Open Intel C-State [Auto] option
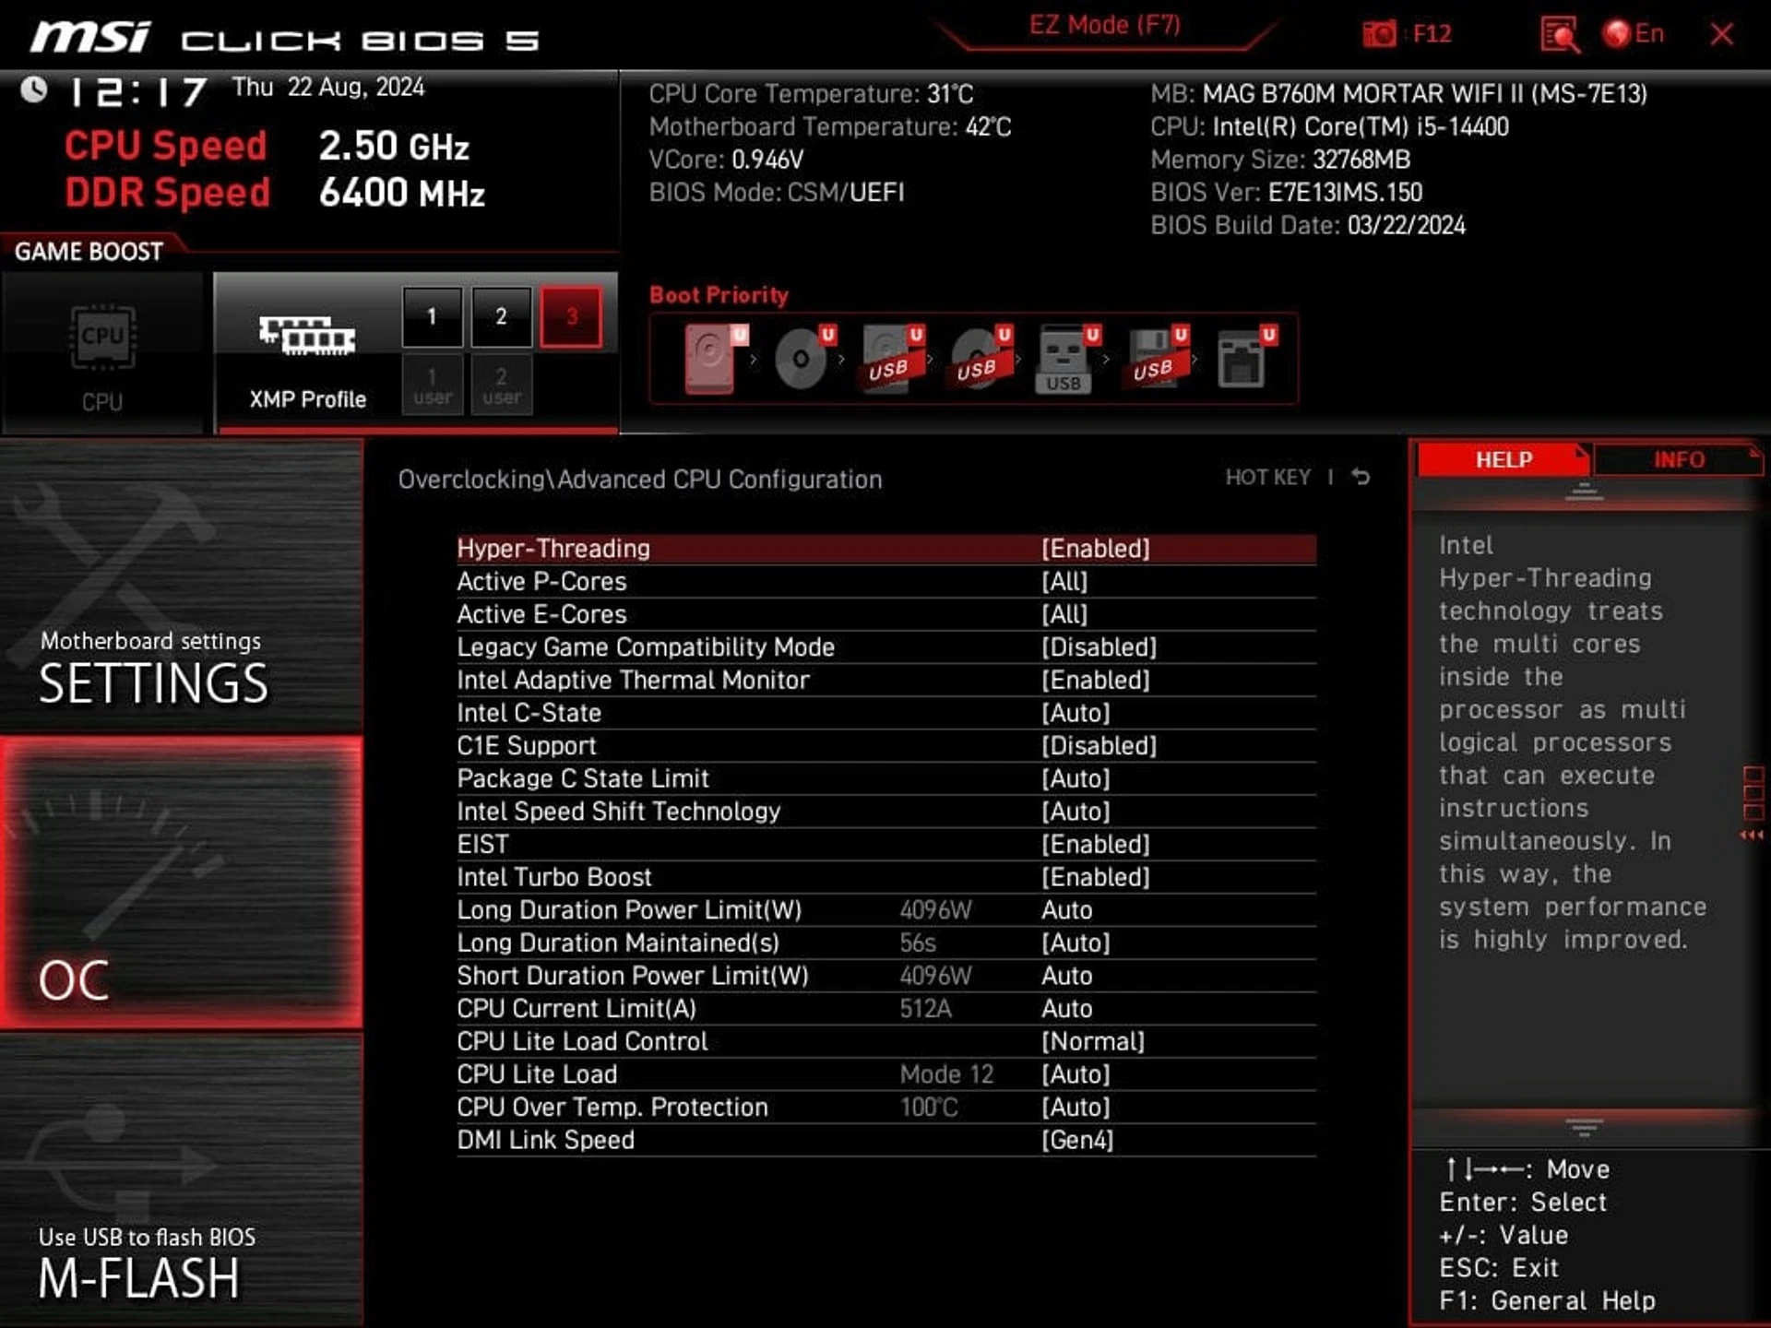The width and height of the screenshot is (1771, 1328). click(x=885, y=713)
